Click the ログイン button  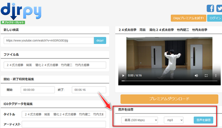point(215,18)
